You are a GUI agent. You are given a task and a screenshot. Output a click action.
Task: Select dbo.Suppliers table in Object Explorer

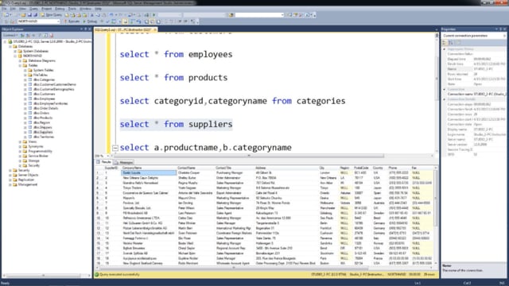click(x=43, y=132)
